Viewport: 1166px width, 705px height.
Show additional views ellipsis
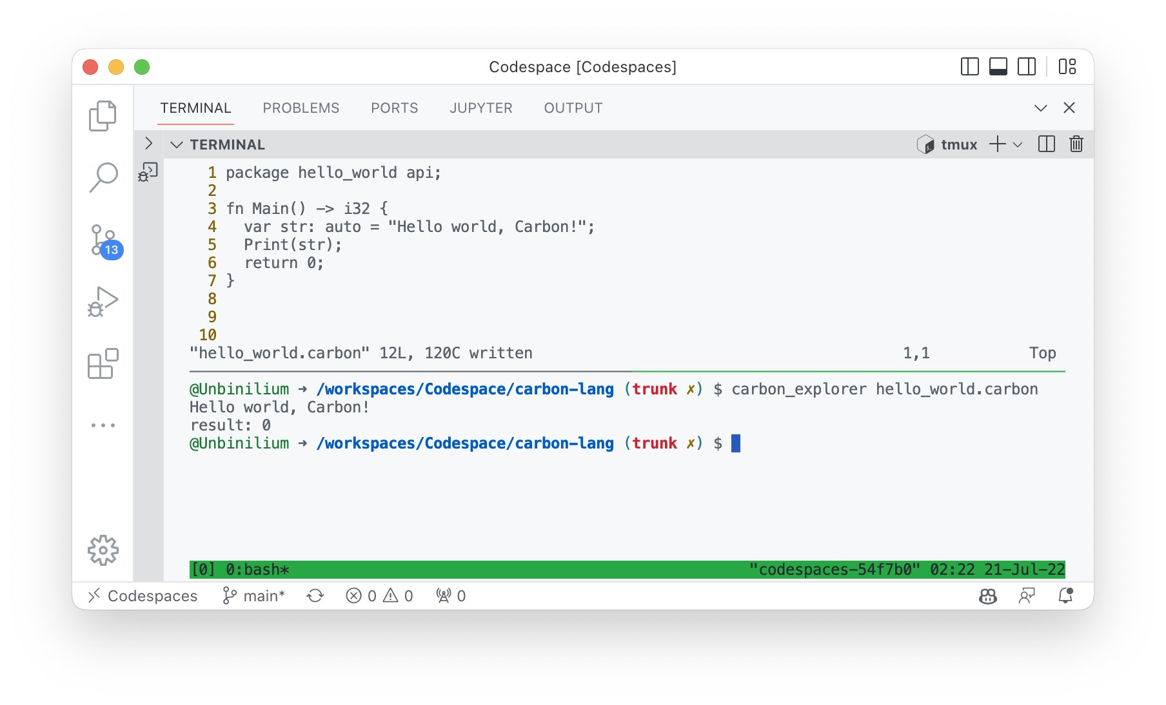point(103,425)
